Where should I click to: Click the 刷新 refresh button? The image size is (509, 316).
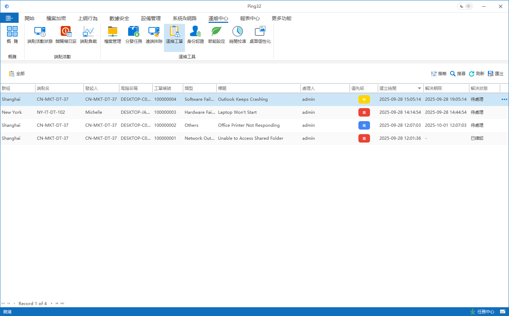(476, 74)
